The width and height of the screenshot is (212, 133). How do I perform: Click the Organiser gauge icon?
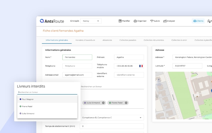[135, 21]
